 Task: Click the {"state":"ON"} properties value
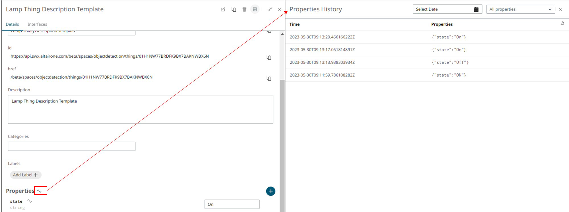click(449, 75)
